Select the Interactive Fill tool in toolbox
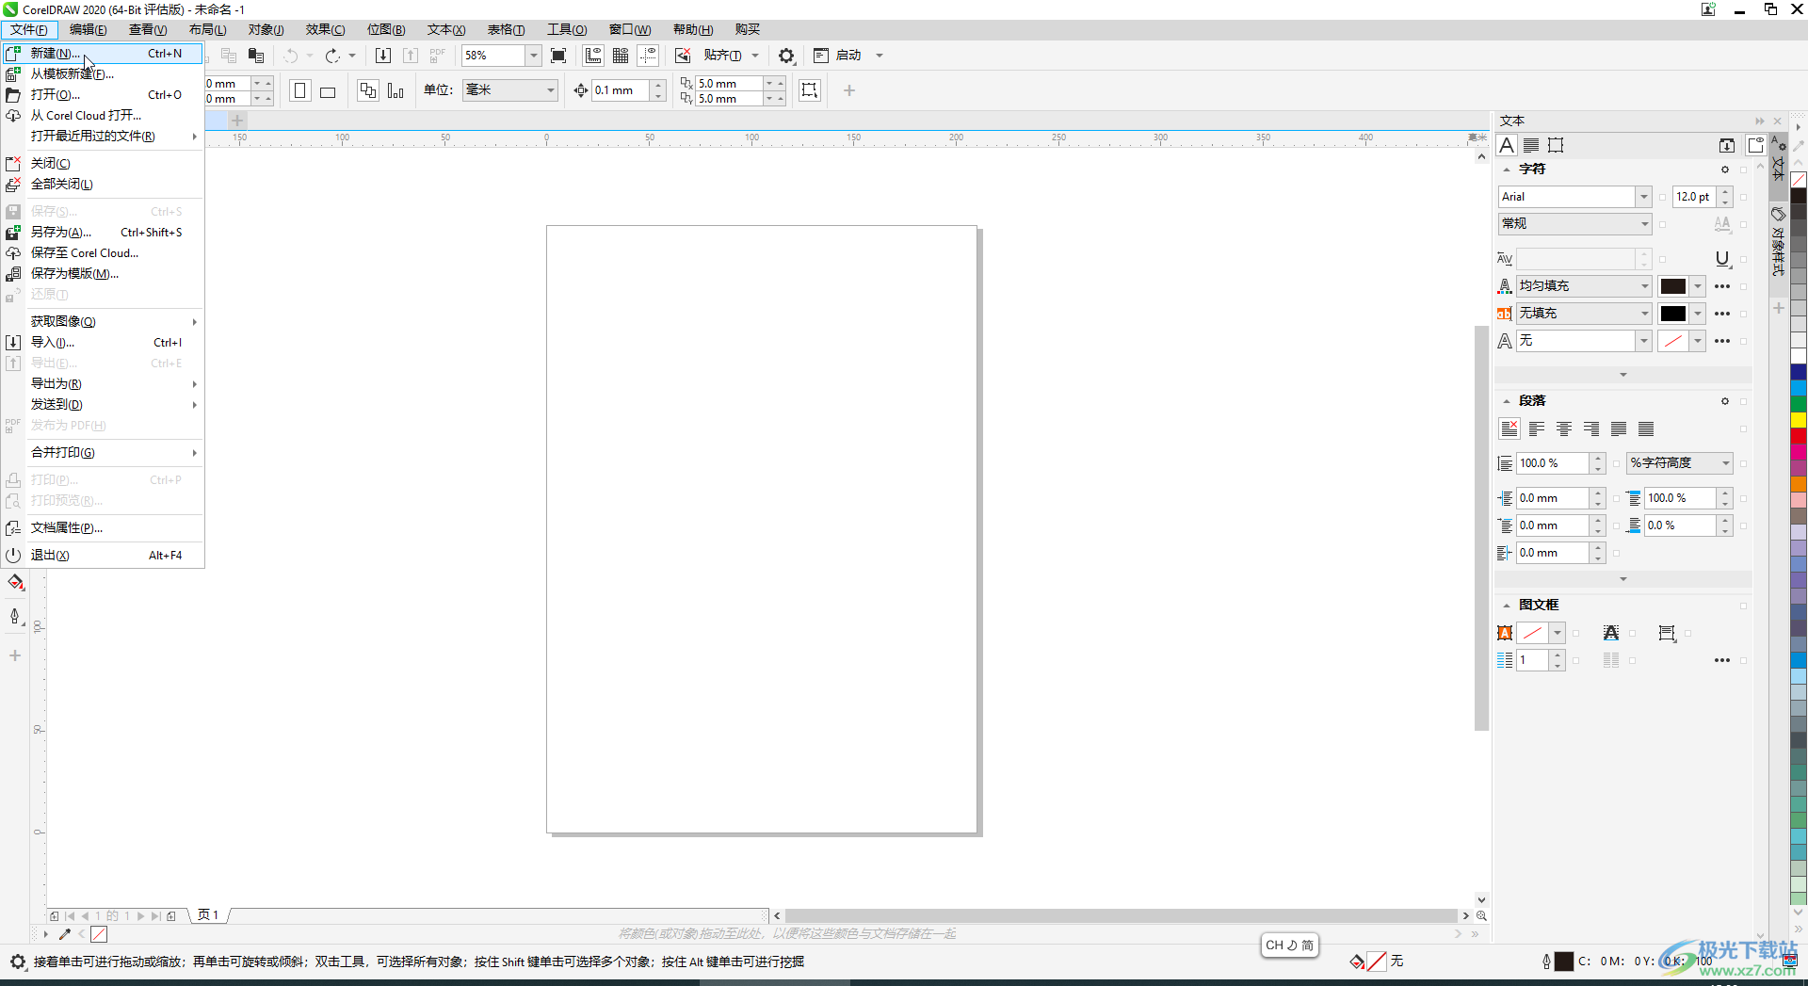 pyautogui.click(x=15, y=583)
